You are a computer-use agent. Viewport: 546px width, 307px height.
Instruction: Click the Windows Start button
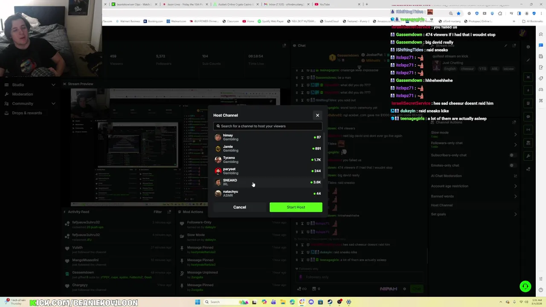point(197,302)
